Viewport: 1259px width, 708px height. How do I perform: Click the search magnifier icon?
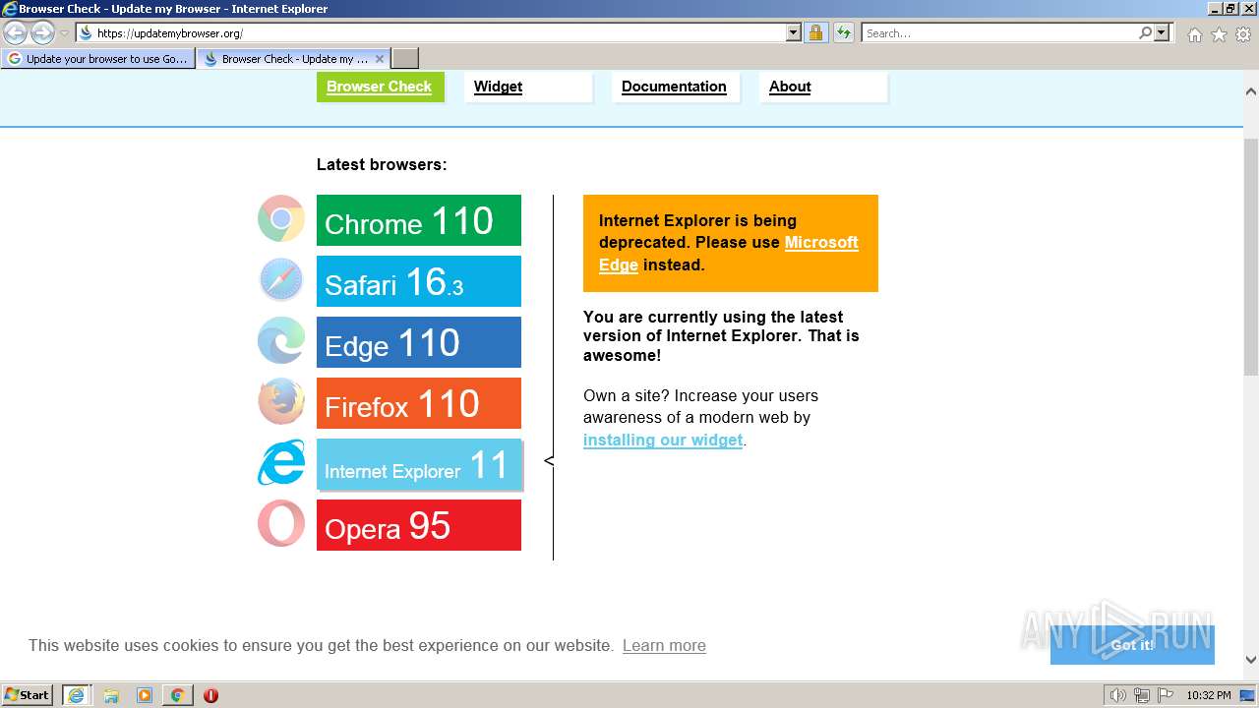click(1145, 32)
